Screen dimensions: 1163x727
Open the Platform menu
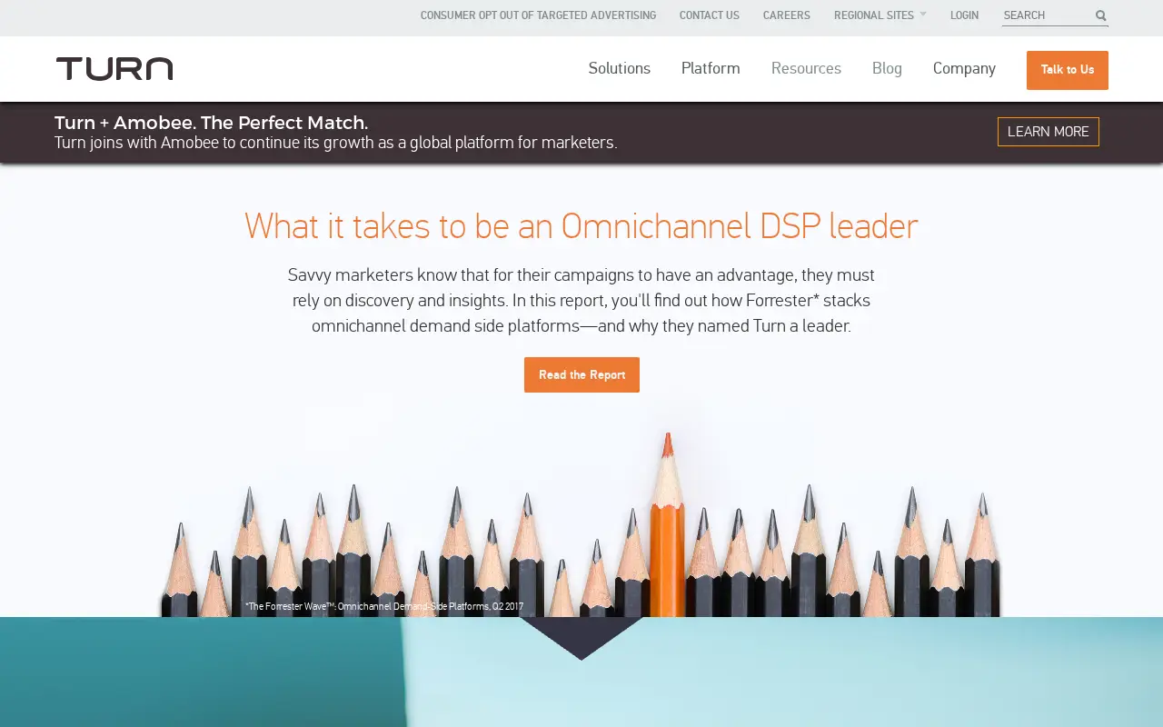point(711,69)
